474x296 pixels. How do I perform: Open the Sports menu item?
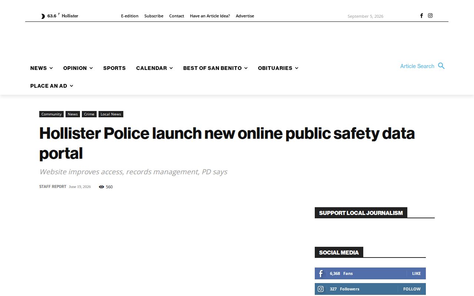pos(114,68)
